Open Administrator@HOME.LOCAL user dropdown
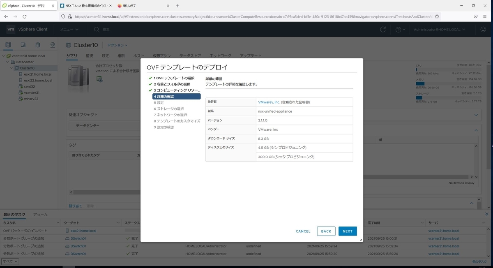Viewport: 493px width, 268px height. pos(439,30)
